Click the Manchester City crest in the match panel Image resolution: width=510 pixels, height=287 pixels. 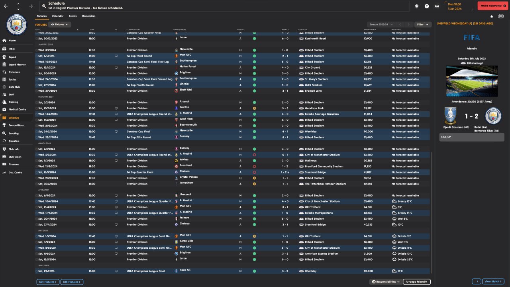point(492,116)
